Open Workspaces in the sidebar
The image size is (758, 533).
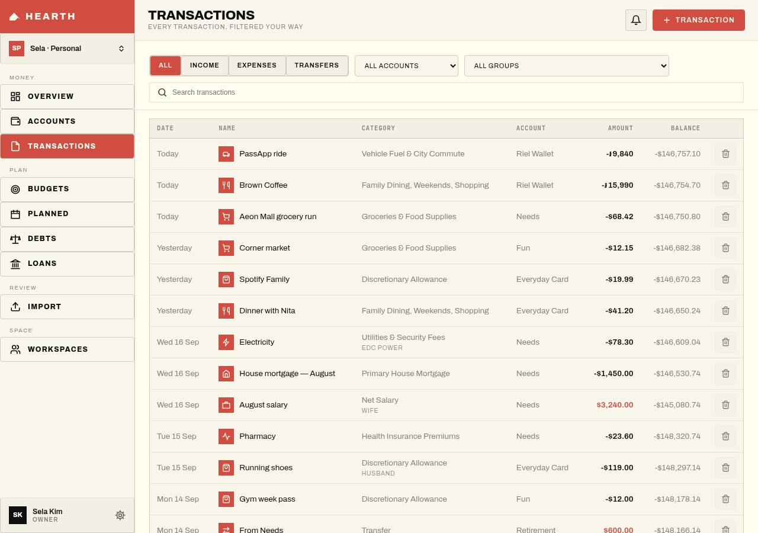click(68, 349)
